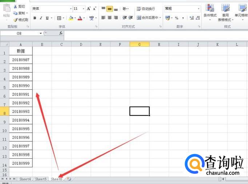Click the font color red A swatch
Screen dimensions: 248x184
[x=80, y=18]
